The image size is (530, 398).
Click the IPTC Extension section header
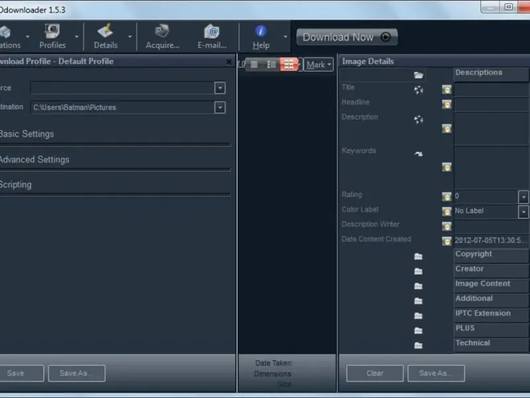(x=491, y=315)
